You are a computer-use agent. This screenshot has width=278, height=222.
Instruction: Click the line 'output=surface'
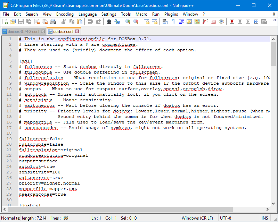[x=38, y=161]
